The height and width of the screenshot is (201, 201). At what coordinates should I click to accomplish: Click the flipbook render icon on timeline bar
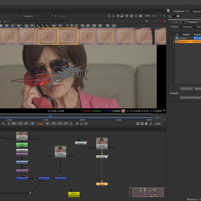tap(137, 123)
